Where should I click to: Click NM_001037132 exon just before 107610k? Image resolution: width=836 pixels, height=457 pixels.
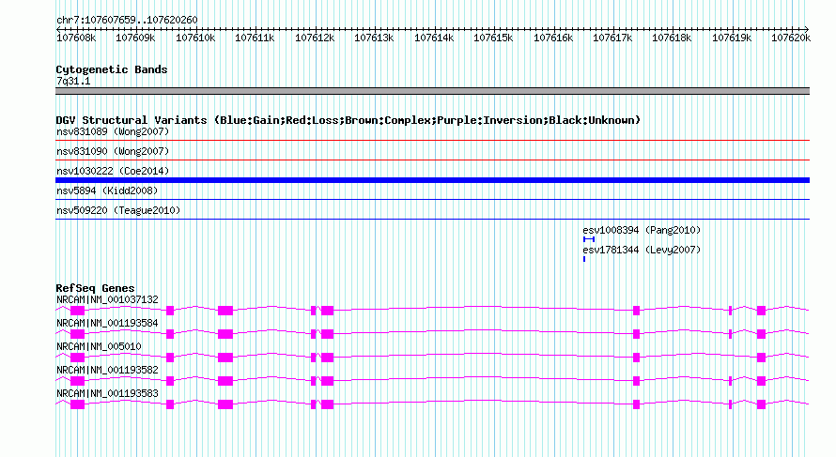coord(170,311)
